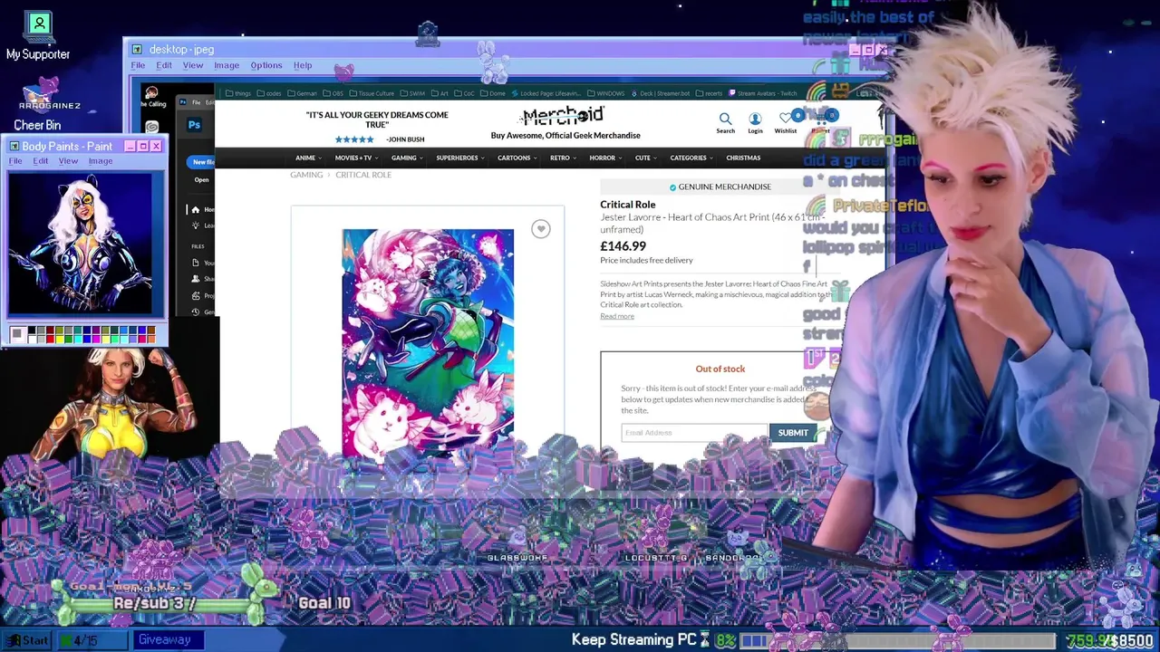
Task: Click the Jester Lavorre art print image
Action: [x=428, y=342]
